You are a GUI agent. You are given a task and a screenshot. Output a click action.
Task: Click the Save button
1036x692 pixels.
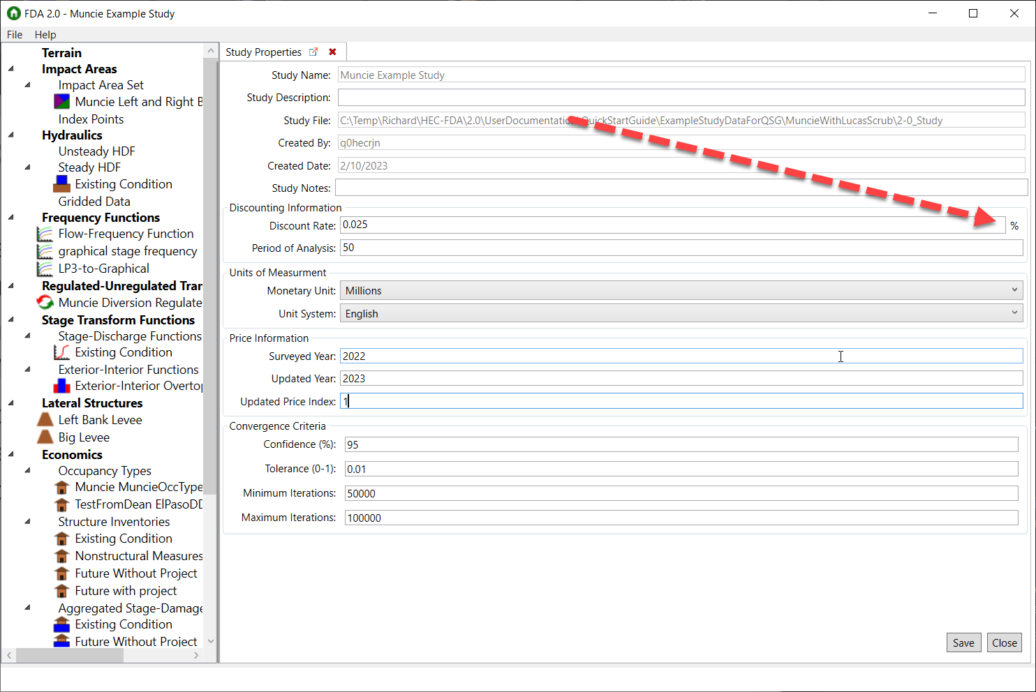963,642
